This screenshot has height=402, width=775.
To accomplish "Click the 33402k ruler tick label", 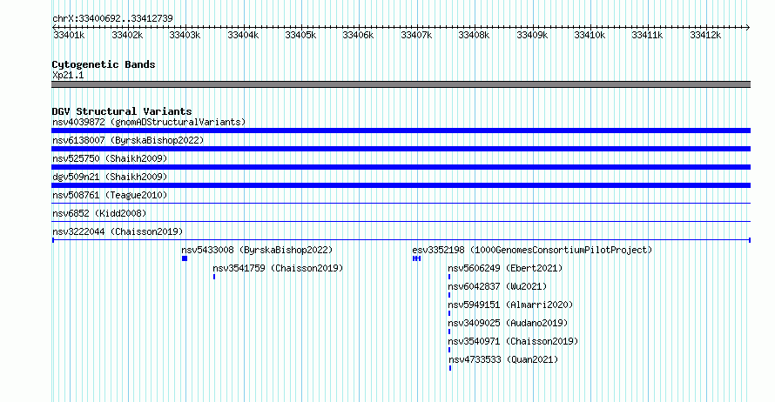I will pos(127,35).
